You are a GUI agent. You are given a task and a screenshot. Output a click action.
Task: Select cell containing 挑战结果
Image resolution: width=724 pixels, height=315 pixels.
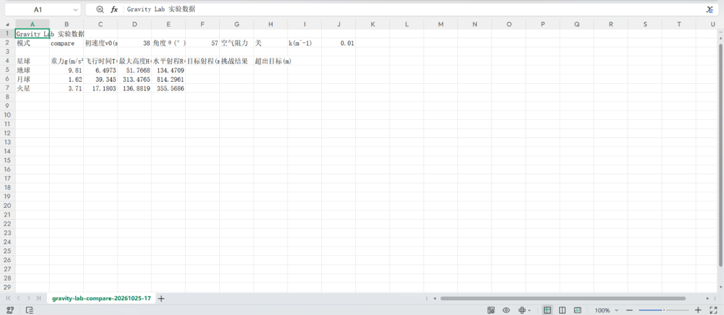point(237,61)
